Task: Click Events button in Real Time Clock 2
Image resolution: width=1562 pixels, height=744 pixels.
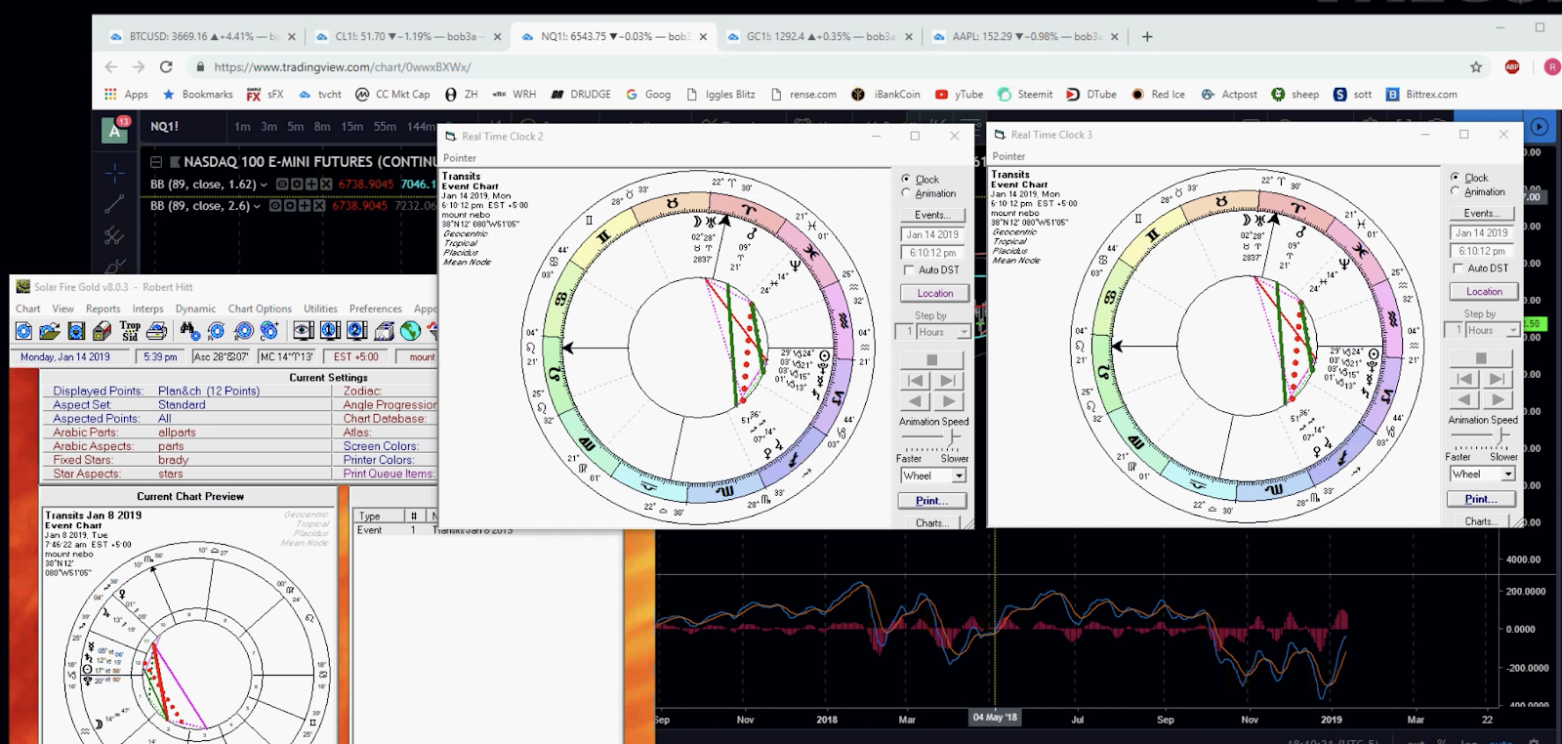Action: coord(932,215)
